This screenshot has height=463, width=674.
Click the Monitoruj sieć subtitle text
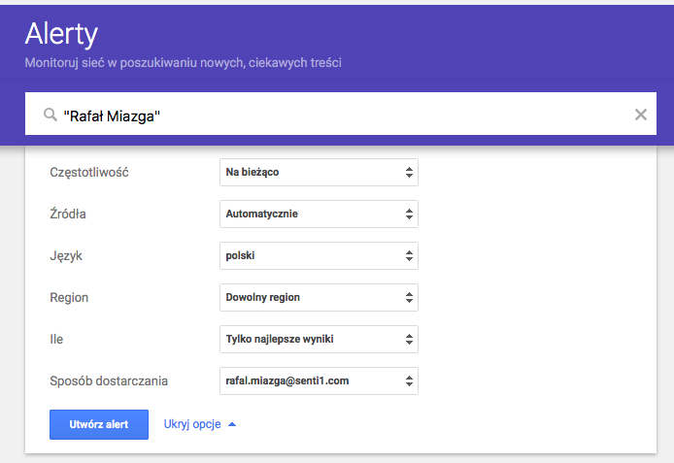183,63
